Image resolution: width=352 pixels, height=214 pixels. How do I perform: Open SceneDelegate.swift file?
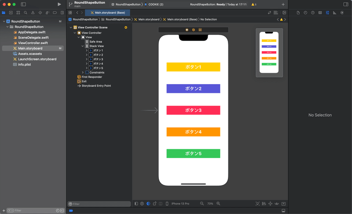pyautogui.click(x=33, y=37)
